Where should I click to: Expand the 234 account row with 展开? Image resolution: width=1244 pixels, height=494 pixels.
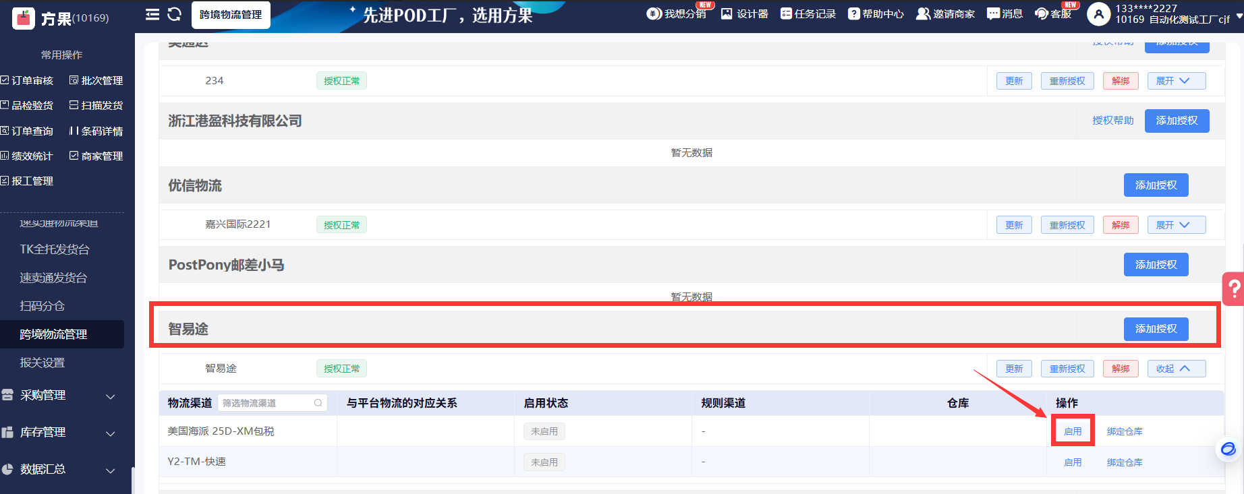(x=1176, y=81)
